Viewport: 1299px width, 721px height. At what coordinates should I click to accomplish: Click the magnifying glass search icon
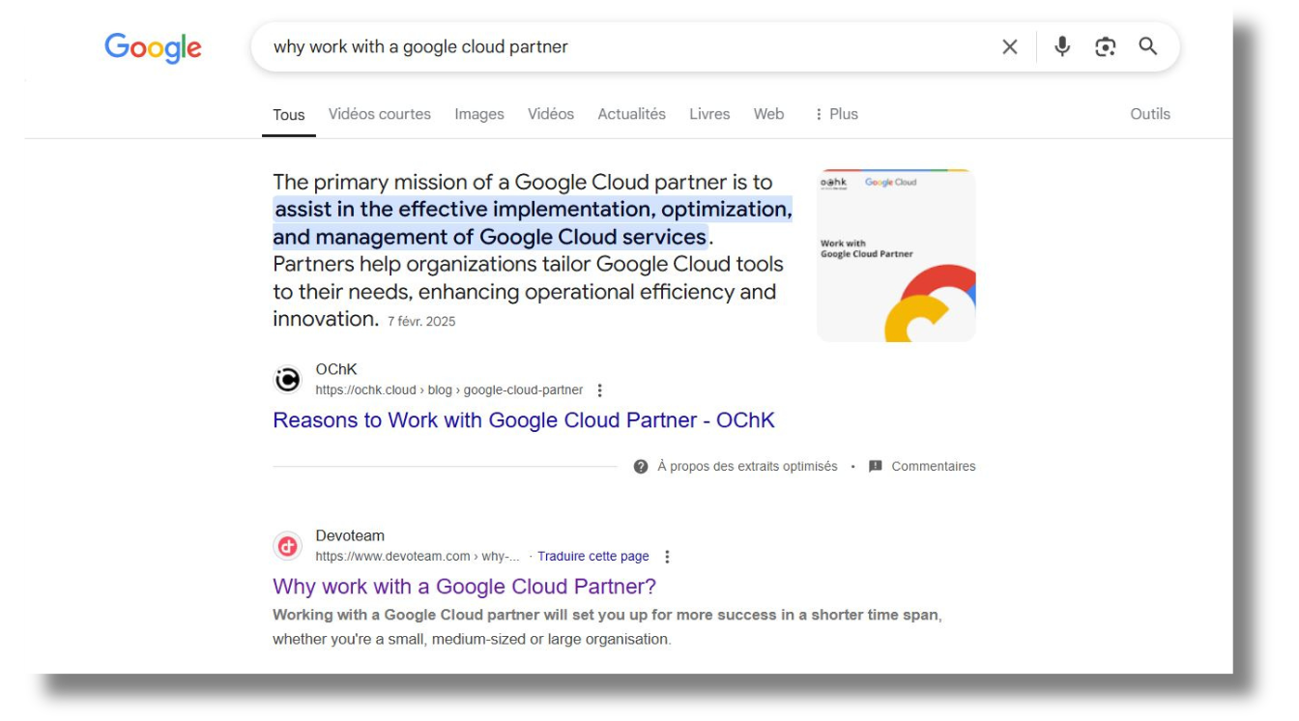[1147, 46]
